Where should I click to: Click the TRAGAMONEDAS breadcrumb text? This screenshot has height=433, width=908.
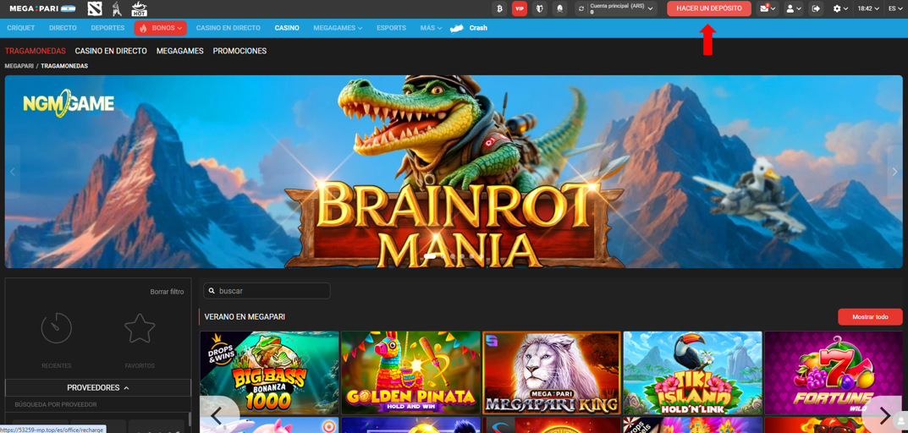[64, 66]
